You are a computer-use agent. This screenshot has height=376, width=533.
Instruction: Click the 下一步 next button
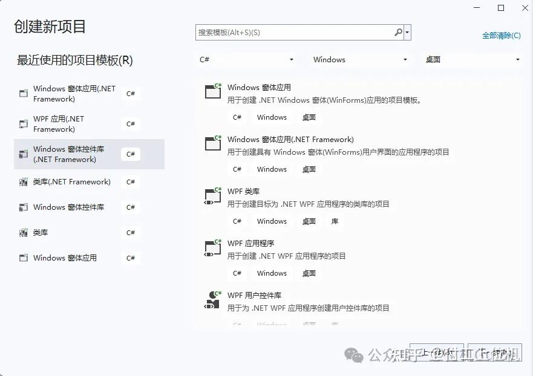coord(495,352)
